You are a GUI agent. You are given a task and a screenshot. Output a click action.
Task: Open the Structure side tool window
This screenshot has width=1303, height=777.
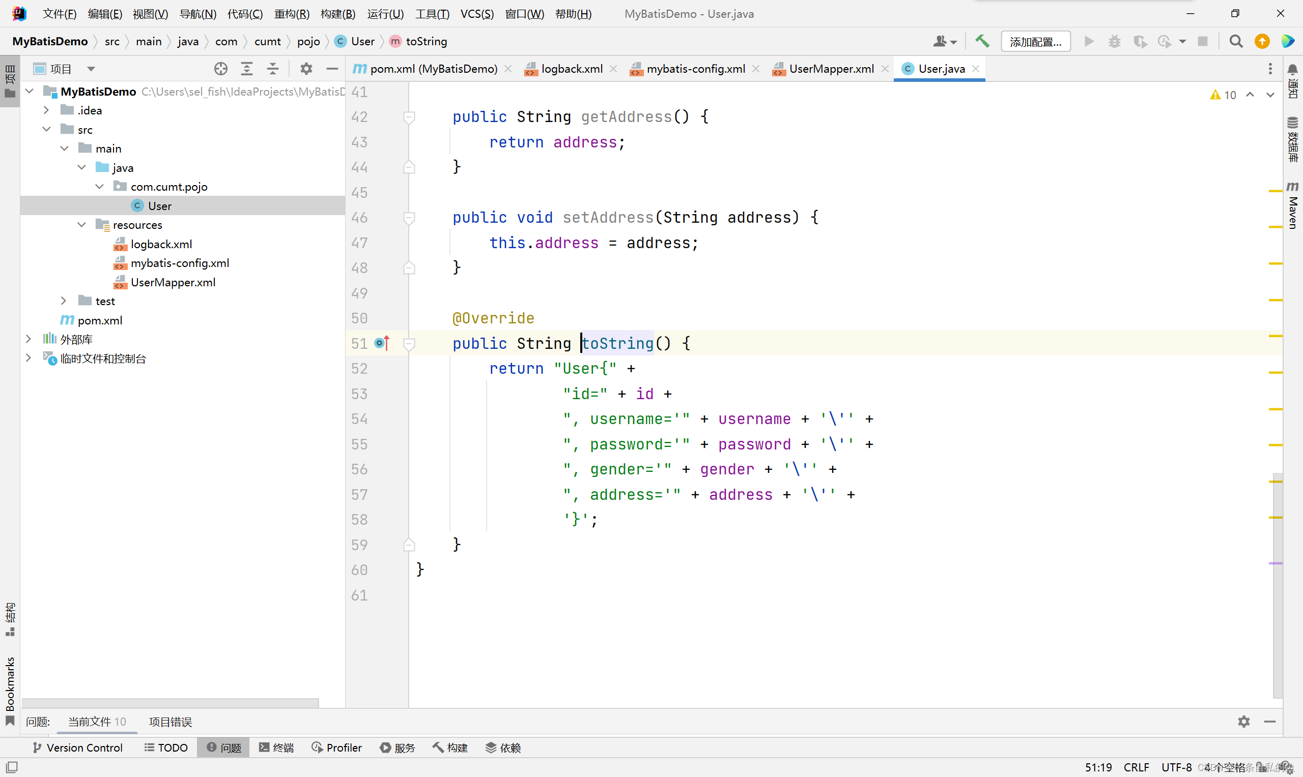point(10,619)
